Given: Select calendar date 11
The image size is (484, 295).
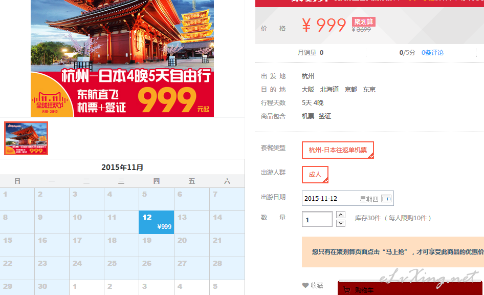Looking at the screenshot, I should pyautogui.click(x=121, y=222).
